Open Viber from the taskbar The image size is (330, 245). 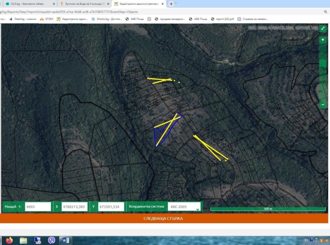51,240
